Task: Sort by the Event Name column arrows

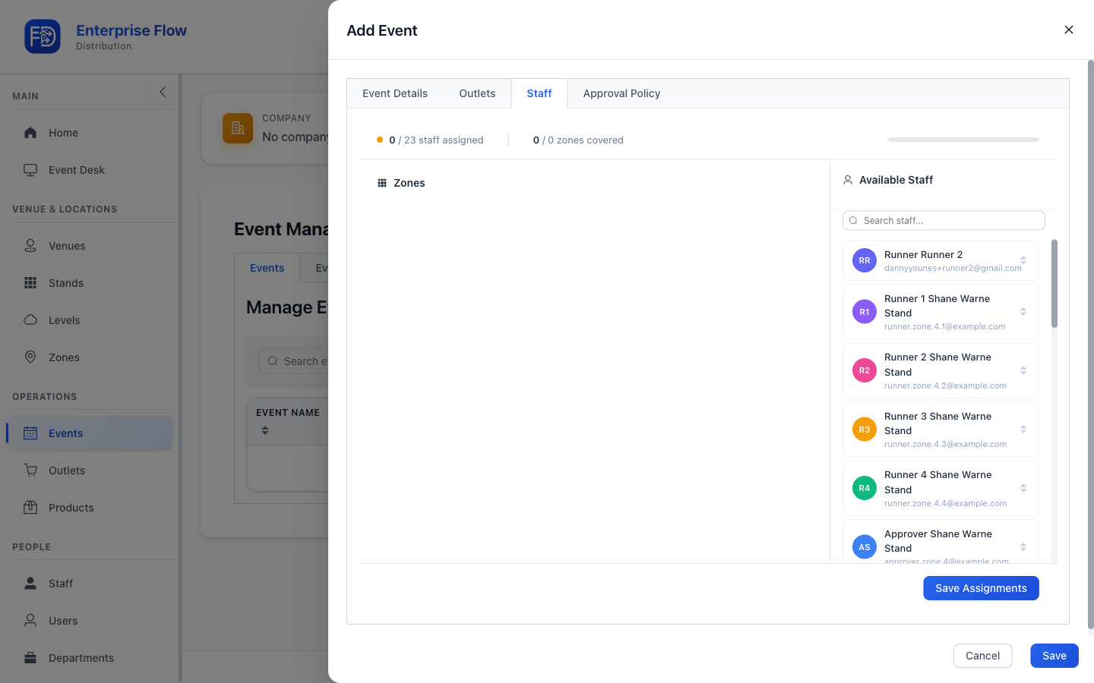Action: coord(265,430)
